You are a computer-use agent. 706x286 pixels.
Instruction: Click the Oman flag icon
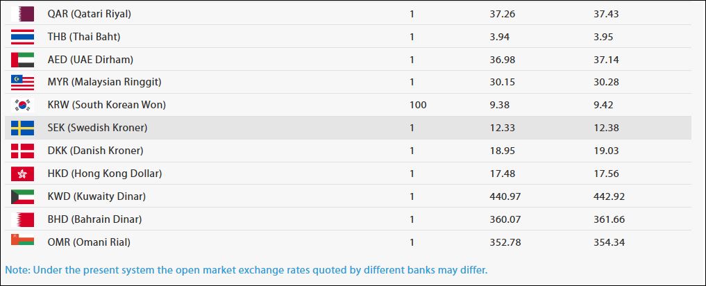tap(22, 241)
